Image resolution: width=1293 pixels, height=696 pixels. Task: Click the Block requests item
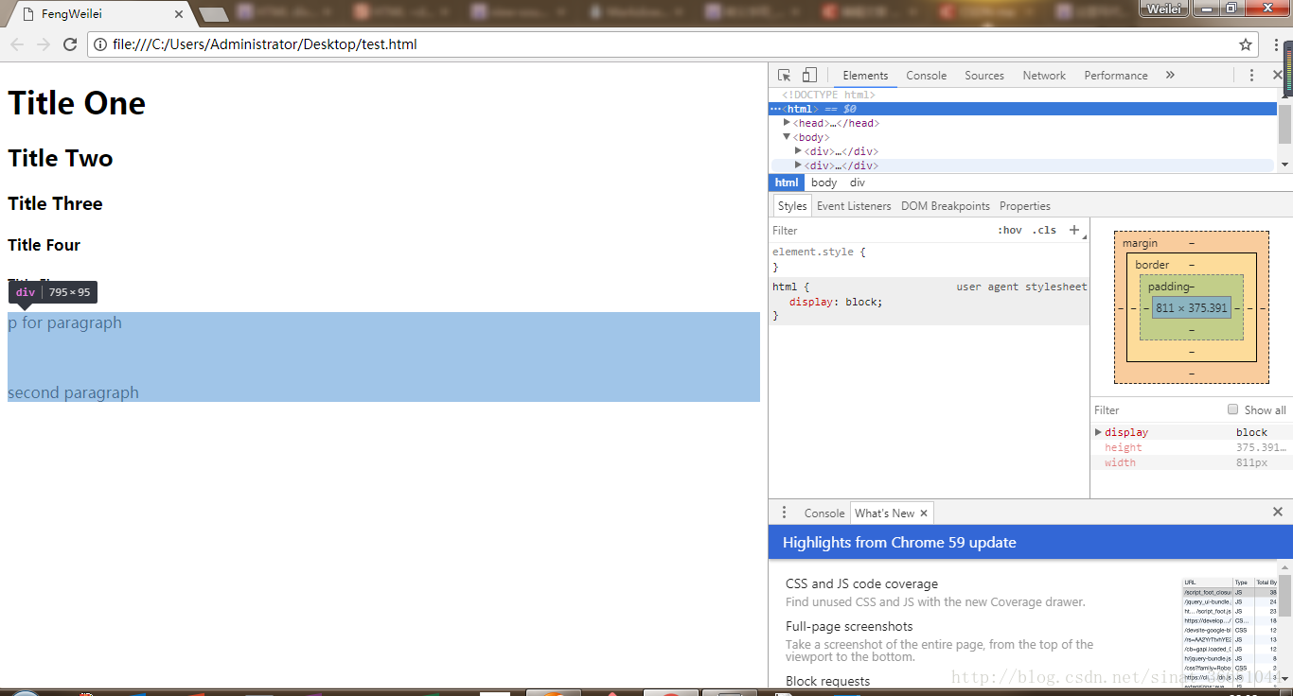coord(827,681)
